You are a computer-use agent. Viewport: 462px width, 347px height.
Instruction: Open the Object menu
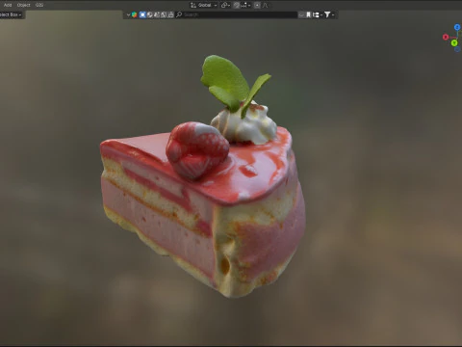[x=23, y=5]
